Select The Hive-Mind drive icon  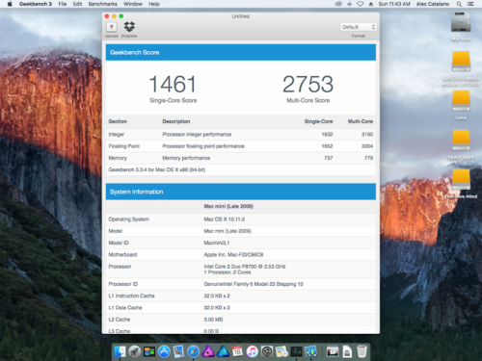461,180
